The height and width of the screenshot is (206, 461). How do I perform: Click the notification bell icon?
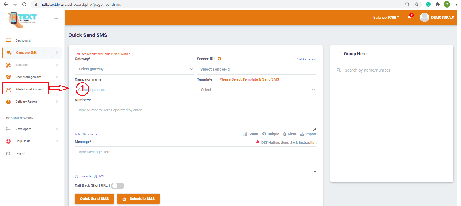pos(409,17)
